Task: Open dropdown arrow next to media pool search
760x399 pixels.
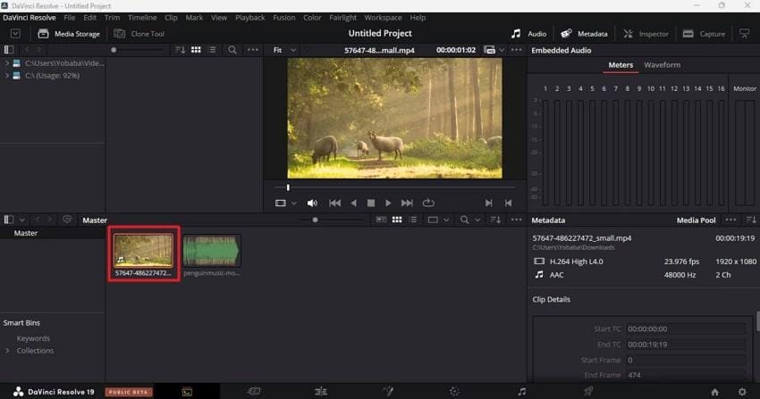Action: (x=477, y=220)
